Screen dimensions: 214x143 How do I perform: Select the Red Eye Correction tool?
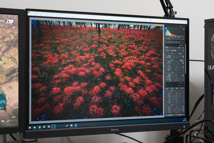coord(172,42)
